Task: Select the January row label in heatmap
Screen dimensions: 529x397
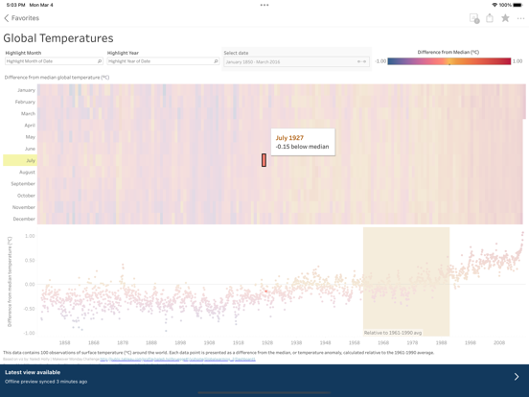Action: click(26, 90)
